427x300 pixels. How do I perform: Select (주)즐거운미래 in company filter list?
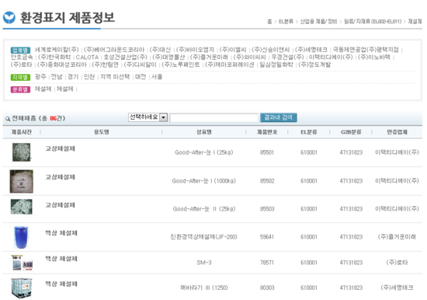click(209, 57)
